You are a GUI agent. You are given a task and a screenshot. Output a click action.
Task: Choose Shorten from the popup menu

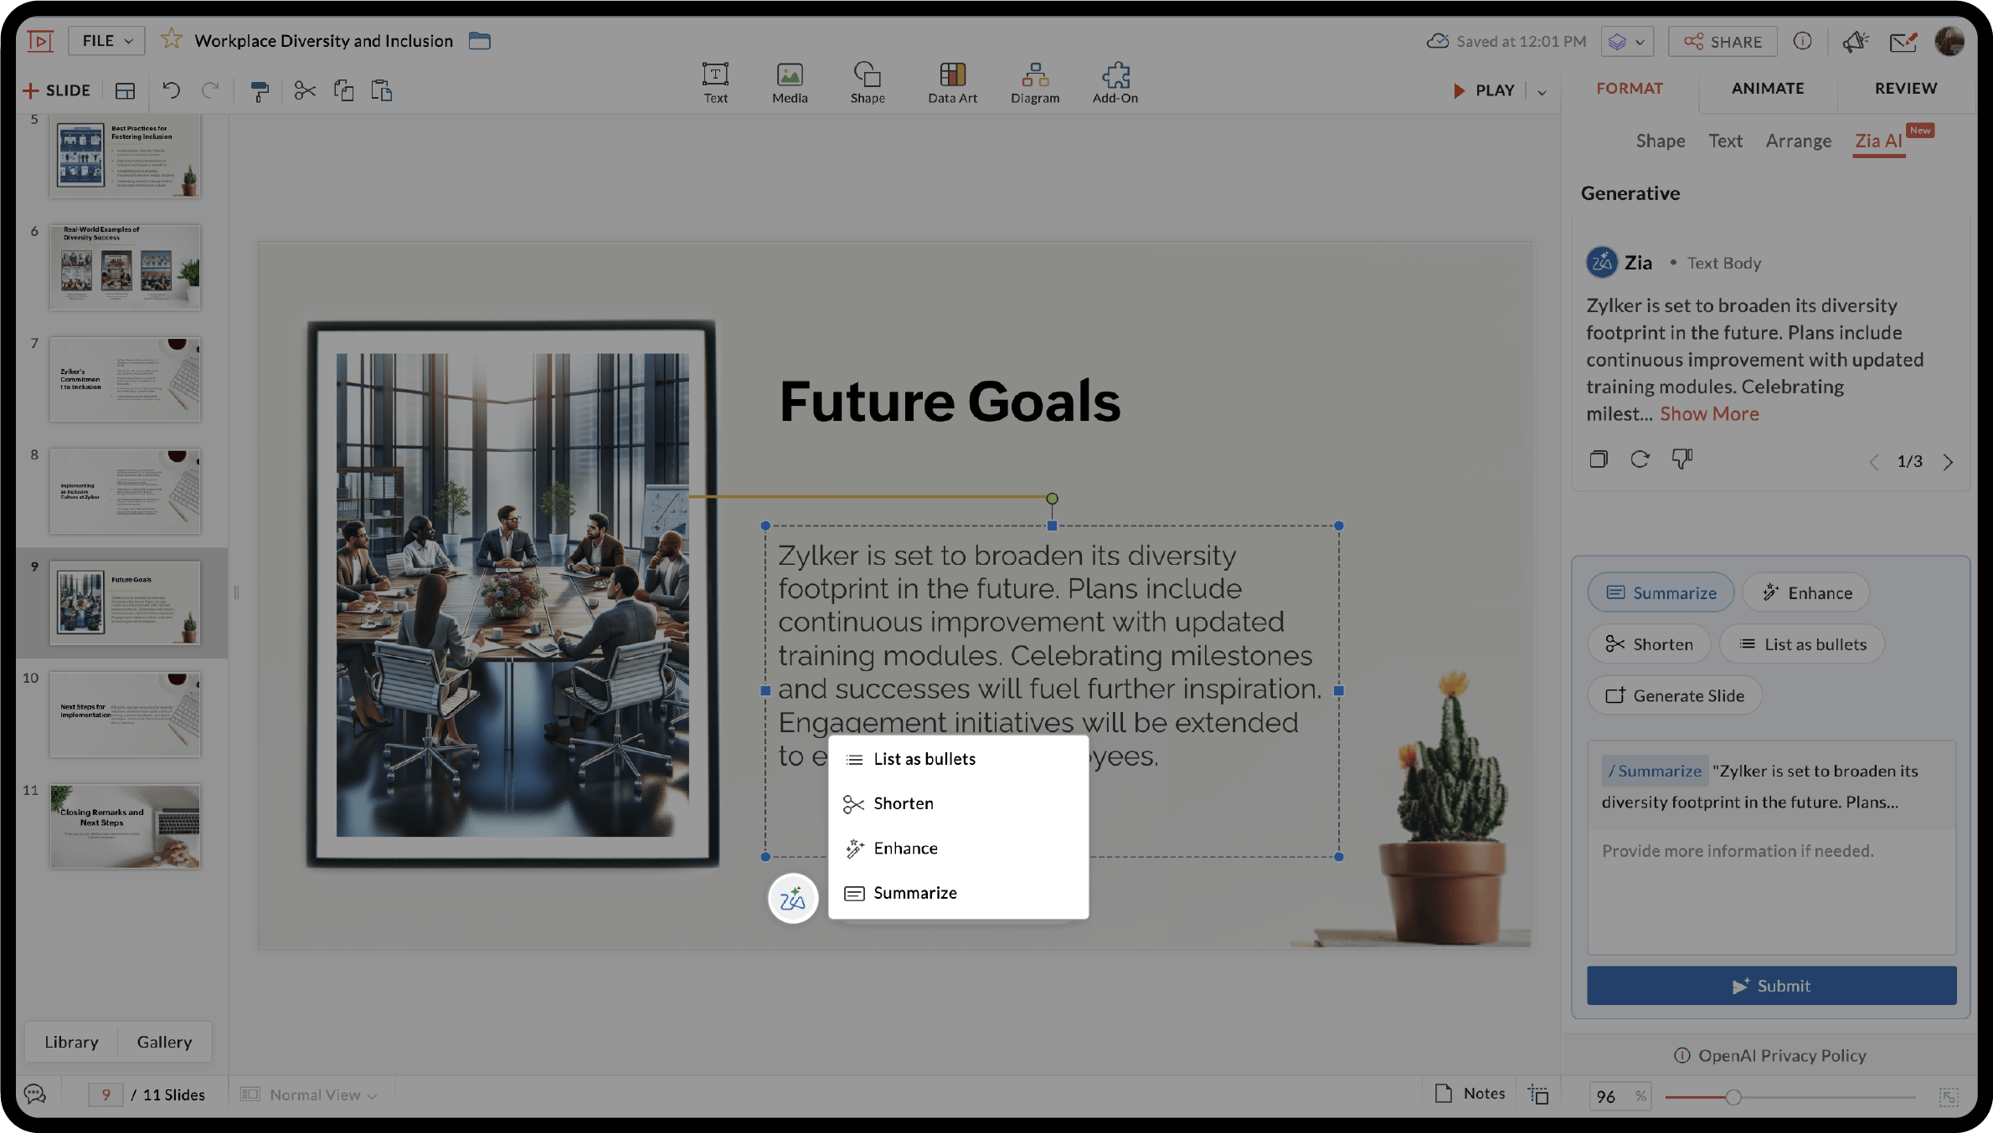(904, 803)
